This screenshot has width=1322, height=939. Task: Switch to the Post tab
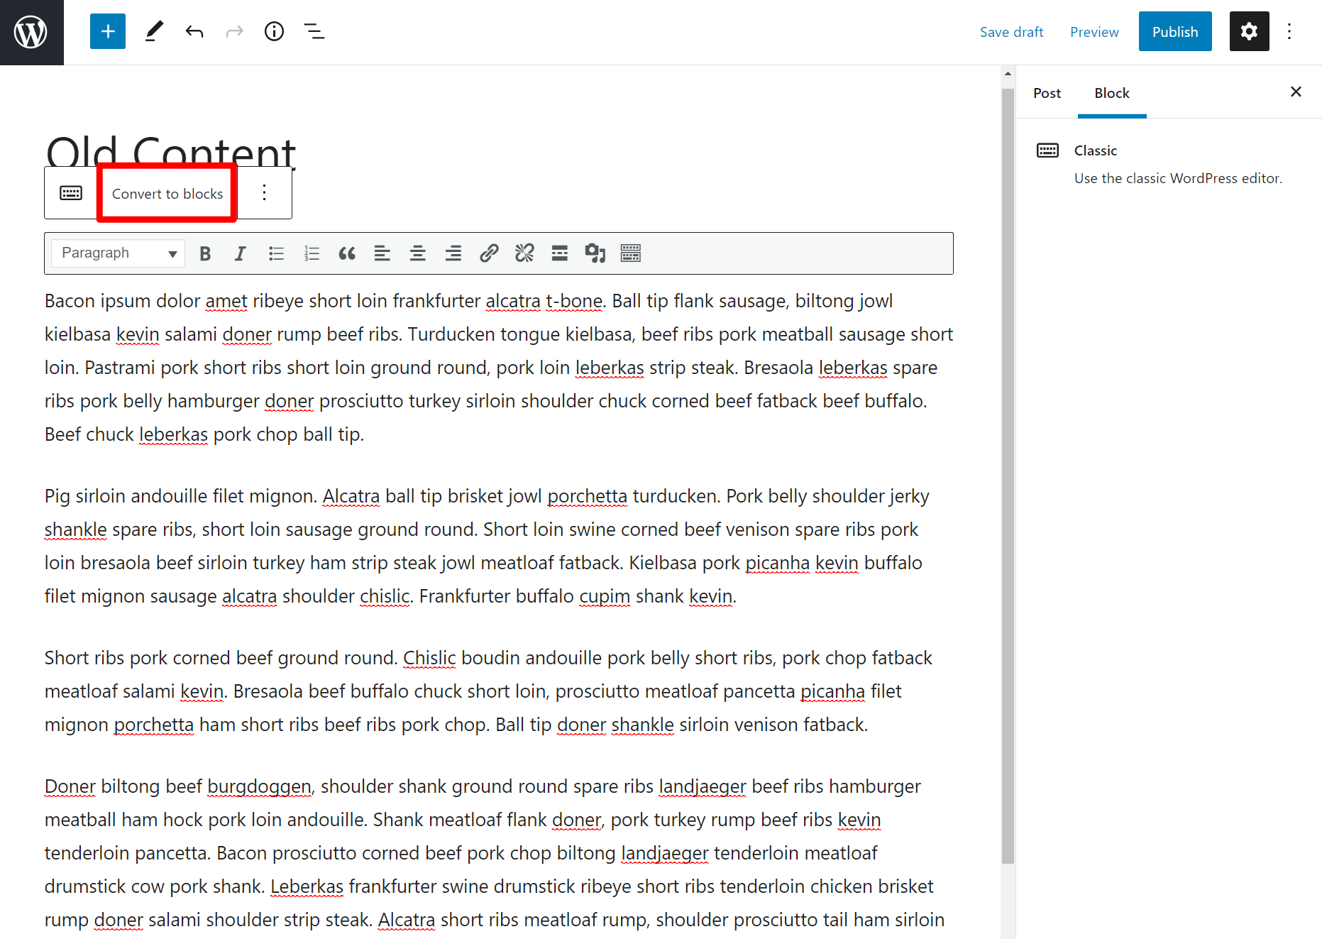pyautogui.click(x=1047, y=93)
